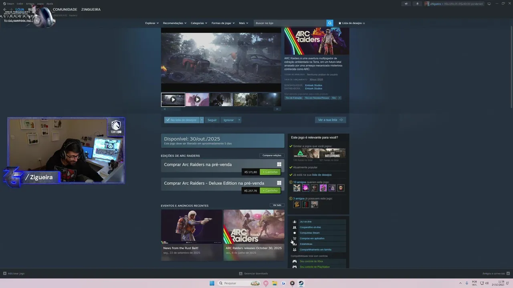Expand the Mais store menu
The image size is (513, 288).
243,23
